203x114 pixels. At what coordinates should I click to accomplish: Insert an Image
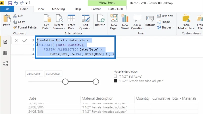click(x=163, y=22)
